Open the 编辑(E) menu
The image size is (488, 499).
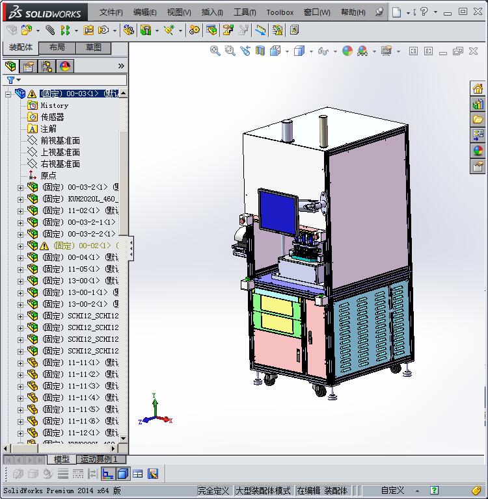[x=144, y=12]
